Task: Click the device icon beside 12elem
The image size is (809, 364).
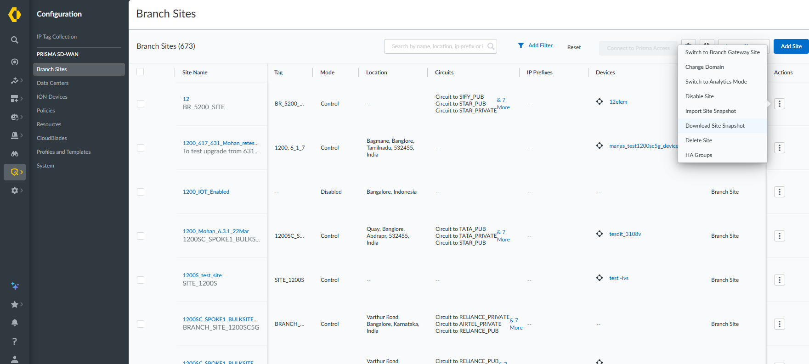Action: [600, 101]
